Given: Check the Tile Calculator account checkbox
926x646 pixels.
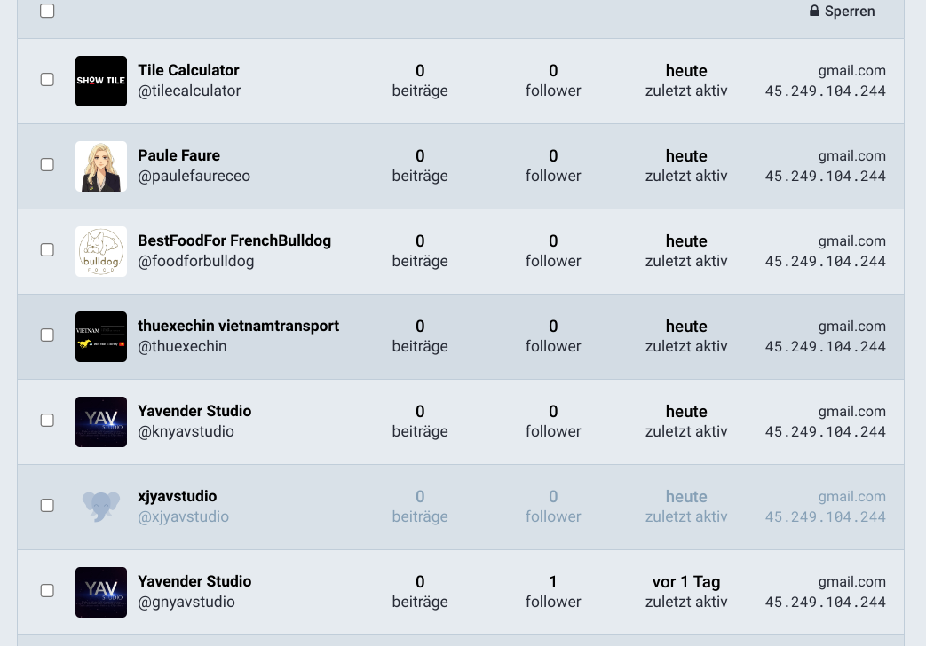Looking at the screenshot, I should point(48,80).
